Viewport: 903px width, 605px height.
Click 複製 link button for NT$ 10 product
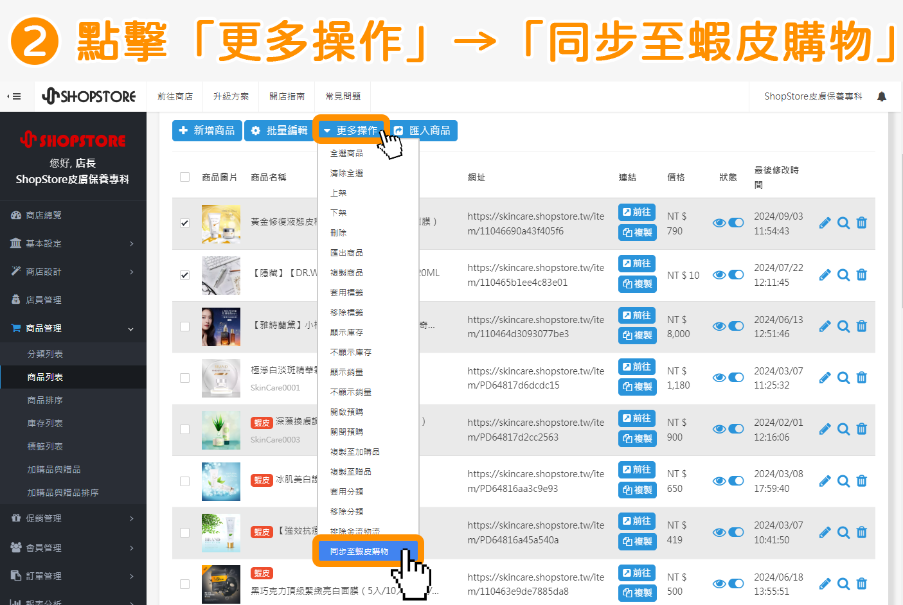(x=637, y=284)
